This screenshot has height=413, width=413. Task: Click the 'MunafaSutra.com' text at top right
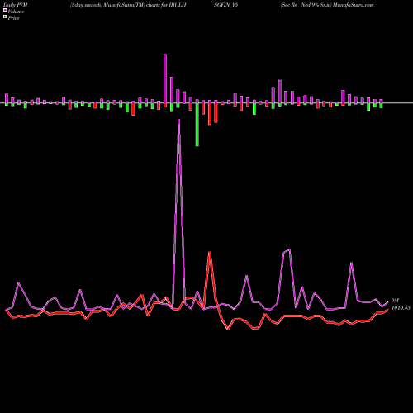click(354, 5)
